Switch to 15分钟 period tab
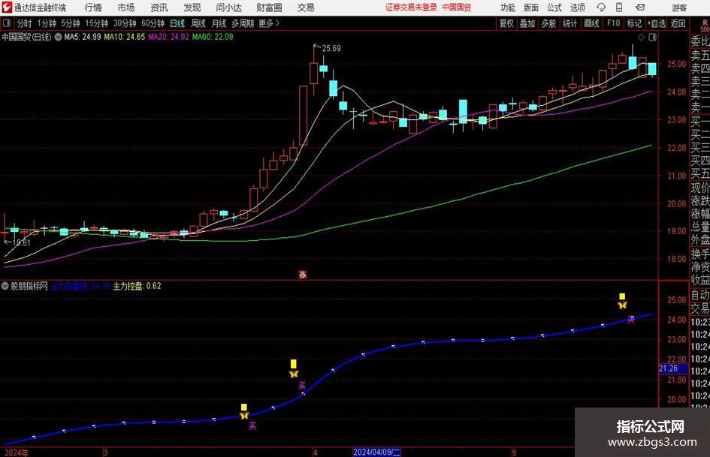Screen dimensions: 710x457 click(96, 23)
